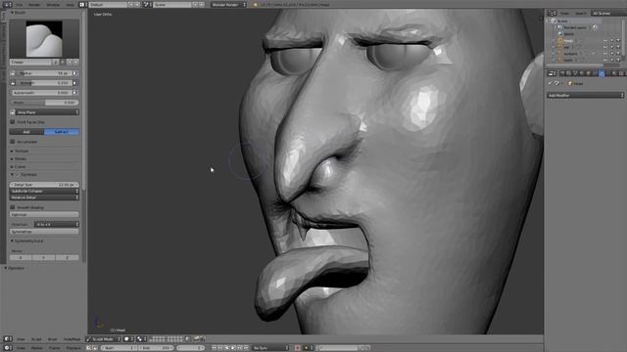This screenshot has width=627, height=352.
Task: Click the Optimize button
Action: (x=44, y=215)
